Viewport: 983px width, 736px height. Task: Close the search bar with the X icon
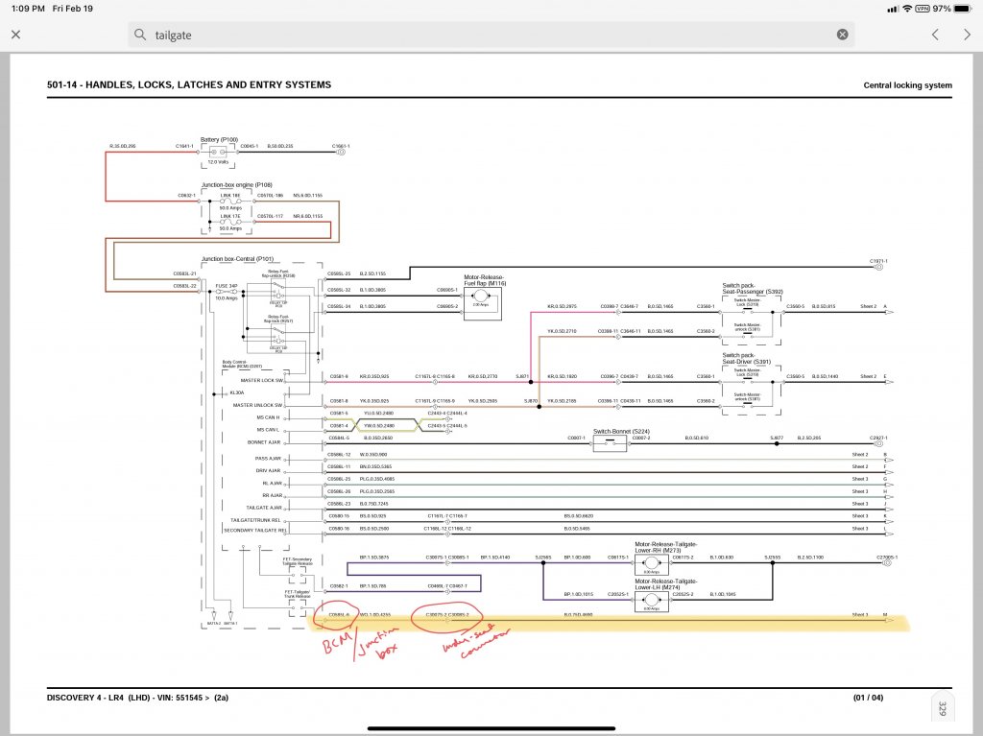[16, 35]
